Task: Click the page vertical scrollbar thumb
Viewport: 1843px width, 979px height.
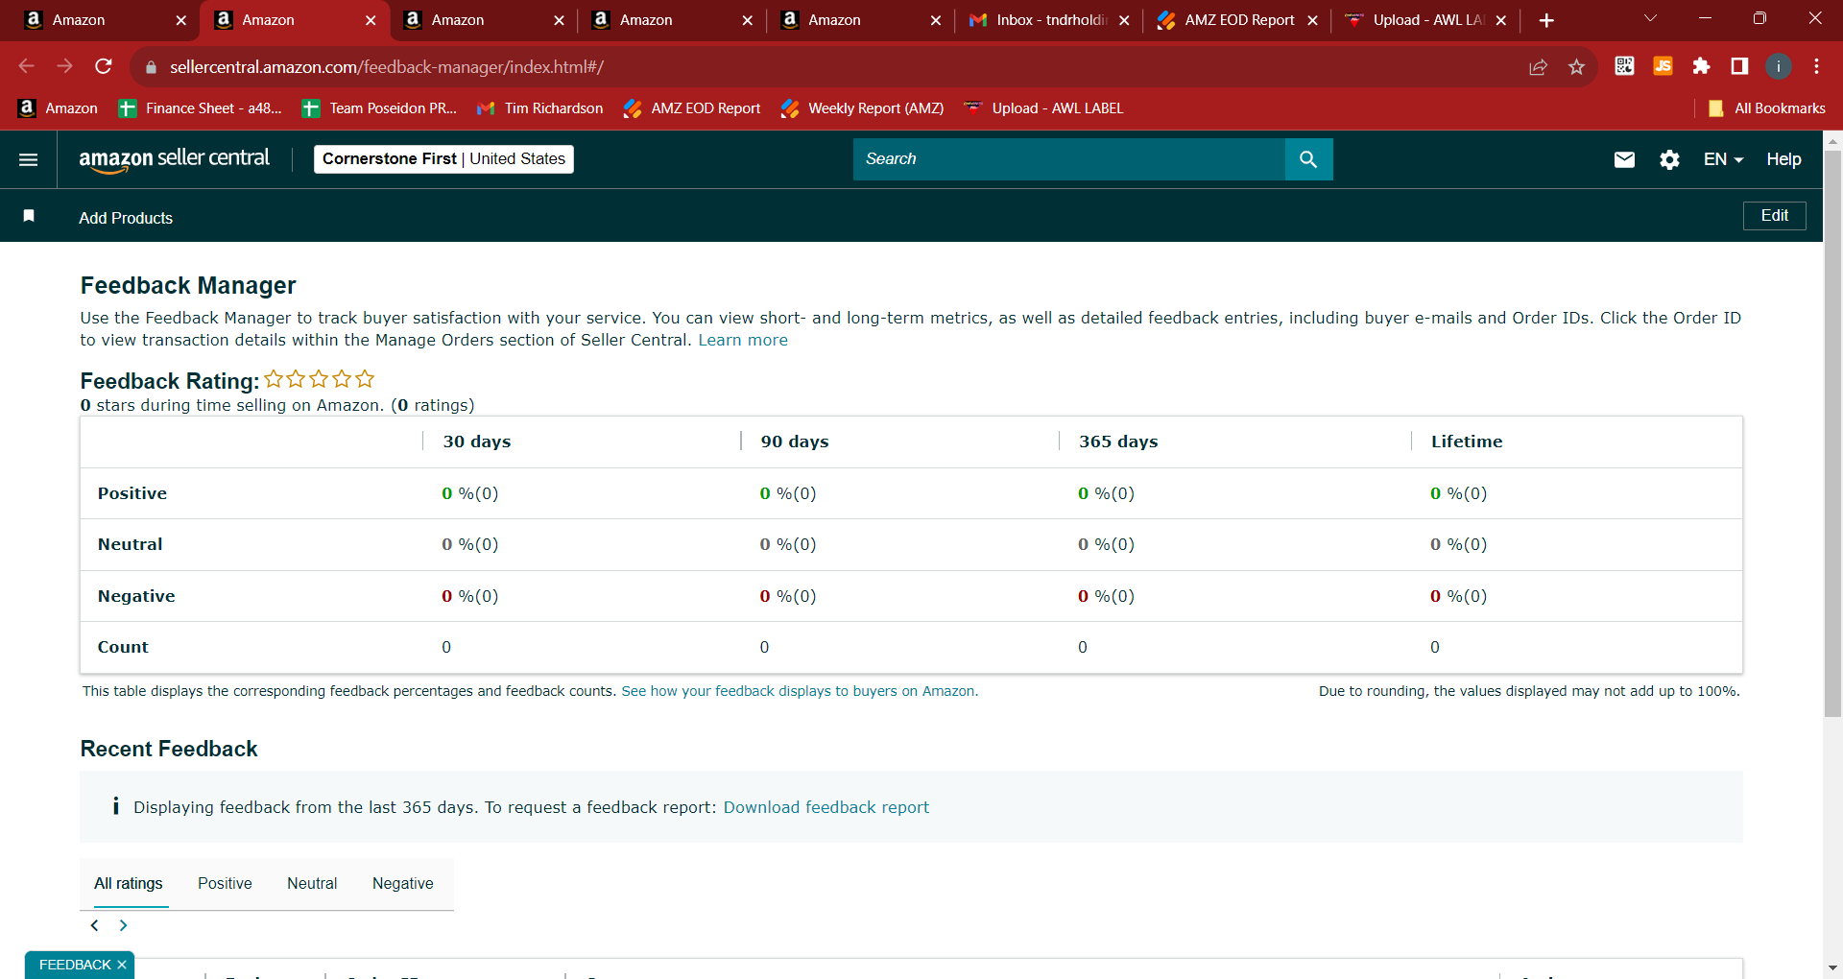Action: click(1832, 433)
